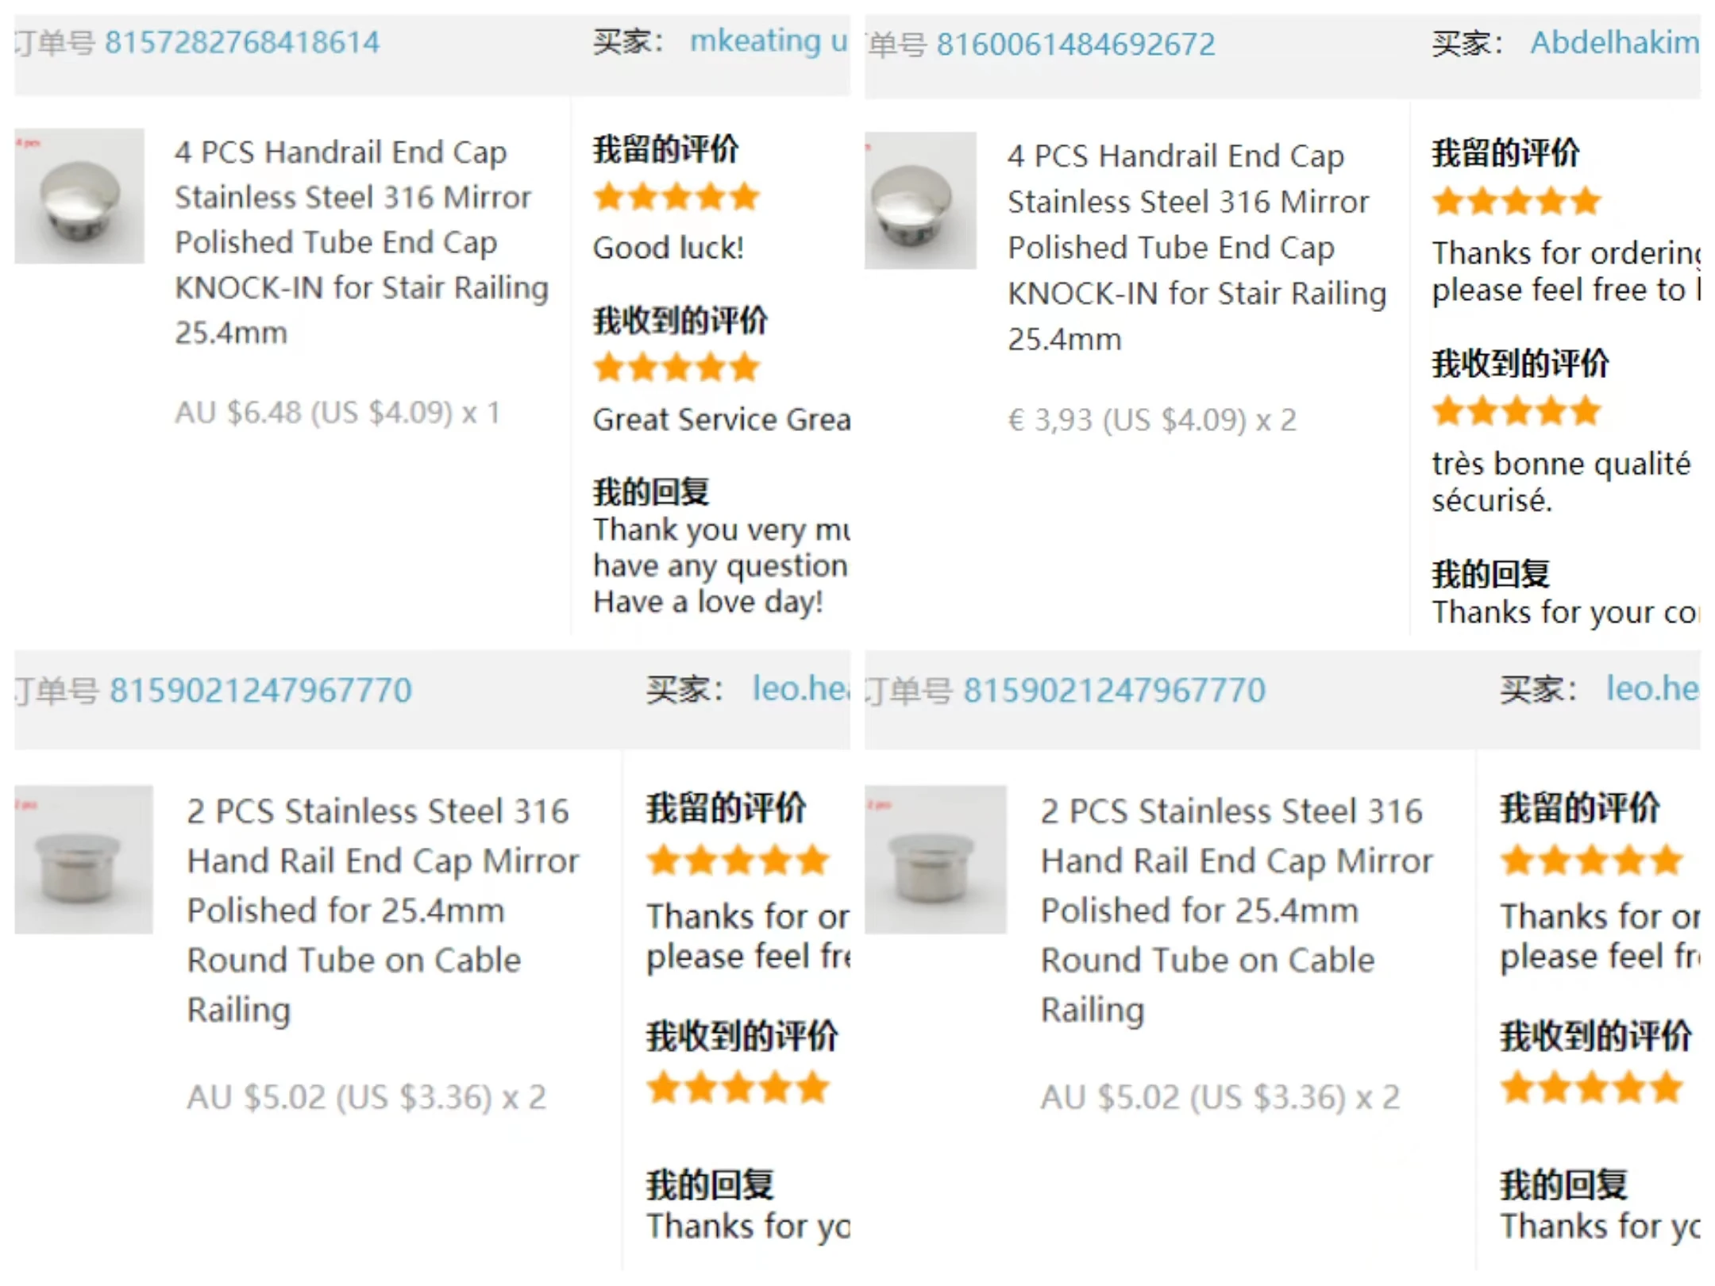The width and height of the screenshot is (1715, 1286).
Task: Click the stars above "très bonne qualité"
Action: point(1516,411)
